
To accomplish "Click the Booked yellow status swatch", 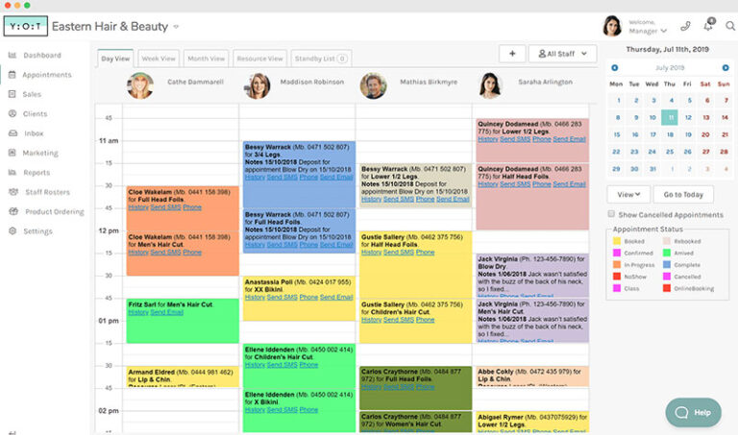I will [617, 241].
